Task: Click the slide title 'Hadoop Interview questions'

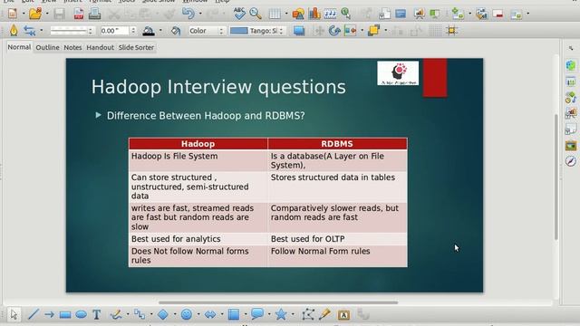Action: click(x=218, y=87)
